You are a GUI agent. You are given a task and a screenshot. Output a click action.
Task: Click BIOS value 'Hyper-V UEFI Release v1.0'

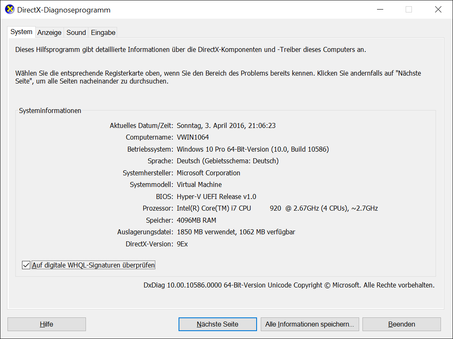pos(216,197)
